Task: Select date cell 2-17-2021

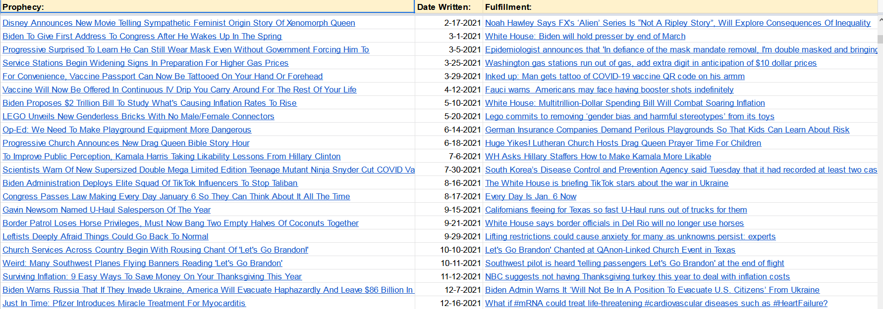Action: [449, 23]
